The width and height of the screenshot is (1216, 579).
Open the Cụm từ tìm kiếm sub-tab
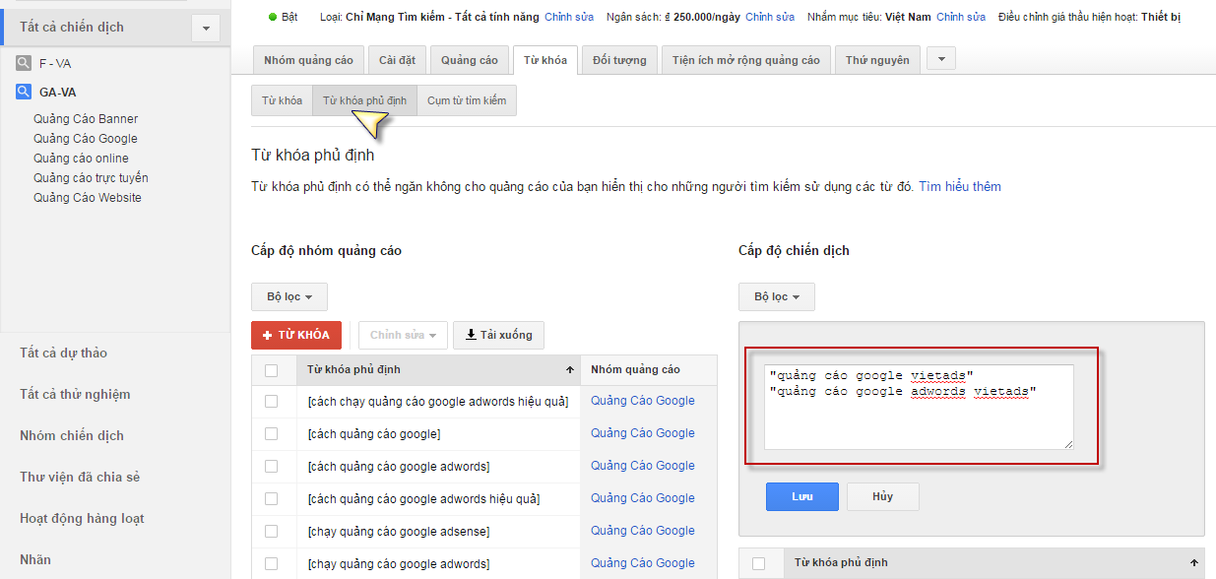467,100
